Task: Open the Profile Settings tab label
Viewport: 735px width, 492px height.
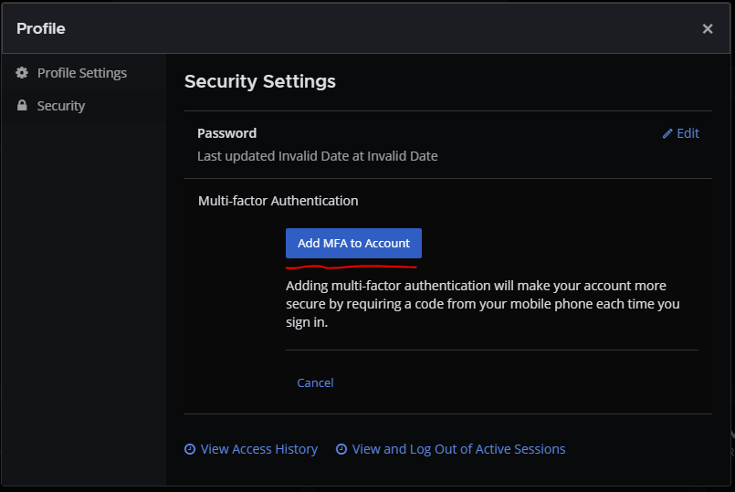Action: (x=81, y=73)
